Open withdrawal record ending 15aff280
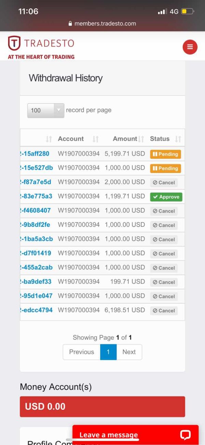Viewport: 205px width, 445px height. [35, 153]
